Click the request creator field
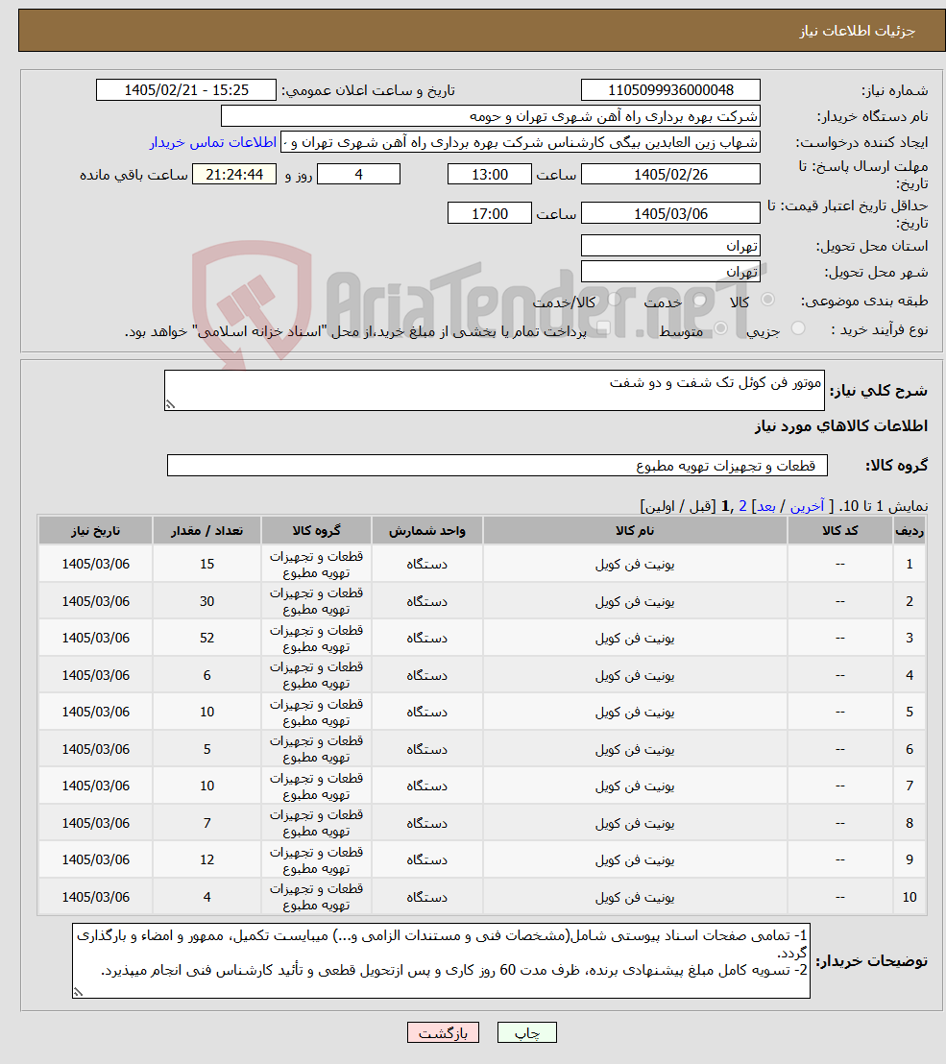This screenshot has width=946, height=1064. coord(520,142)
